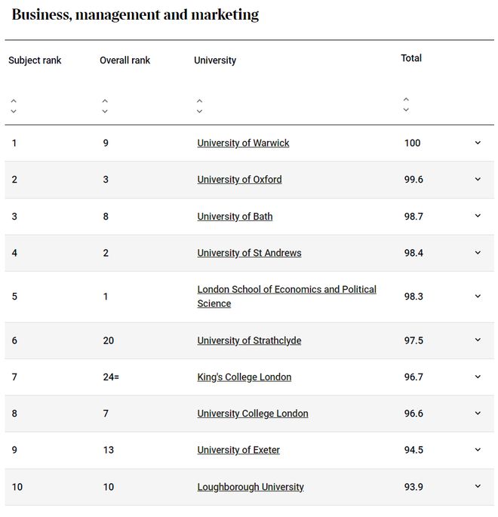Sort Subject rank column descending arrow
The width and height of the screenshot is (498, 517).
14,112
